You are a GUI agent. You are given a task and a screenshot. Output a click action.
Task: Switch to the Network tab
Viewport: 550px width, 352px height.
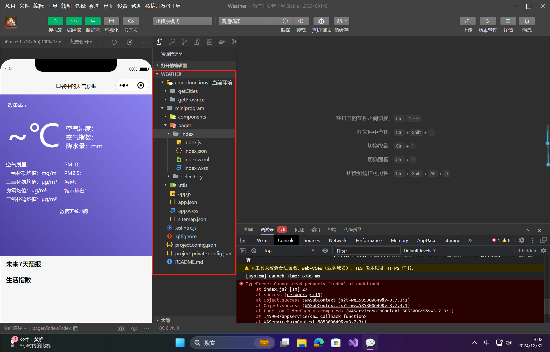[x=337, y=240]
